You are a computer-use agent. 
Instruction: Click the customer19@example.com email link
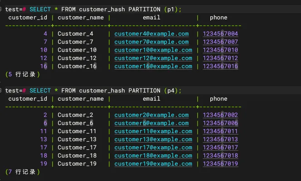coord(153,164)
